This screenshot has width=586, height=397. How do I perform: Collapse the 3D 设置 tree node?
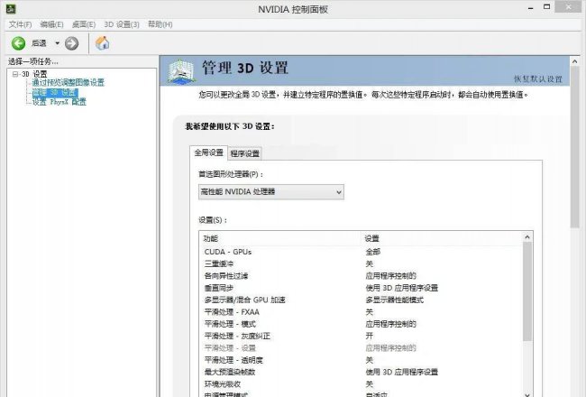click(x=15, y=74)
